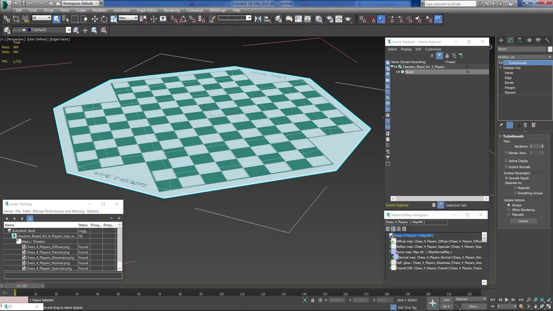Click the Edge sub-object level

[x=509, y=78]
